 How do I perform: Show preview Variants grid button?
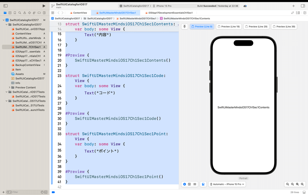pos(195,184)
